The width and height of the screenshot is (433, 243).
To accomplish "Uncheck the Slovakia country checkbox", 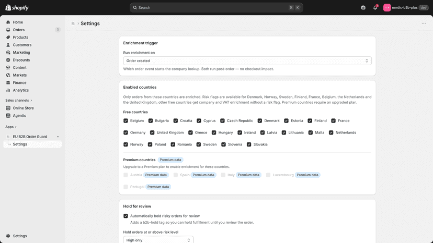I will coord(249,144).
